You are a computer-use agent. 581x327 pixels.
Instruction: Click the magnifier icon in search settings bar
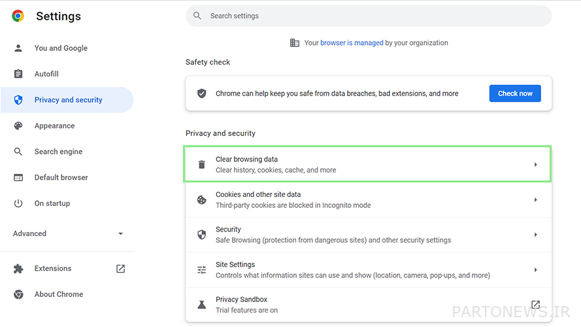[x=197, y=16]
